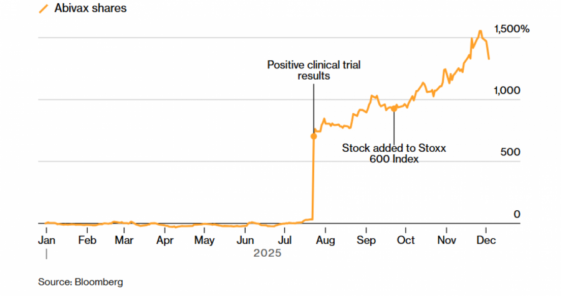Click the peak of the share price line
Screen dimensions: 561x296
tap(480, 31)
